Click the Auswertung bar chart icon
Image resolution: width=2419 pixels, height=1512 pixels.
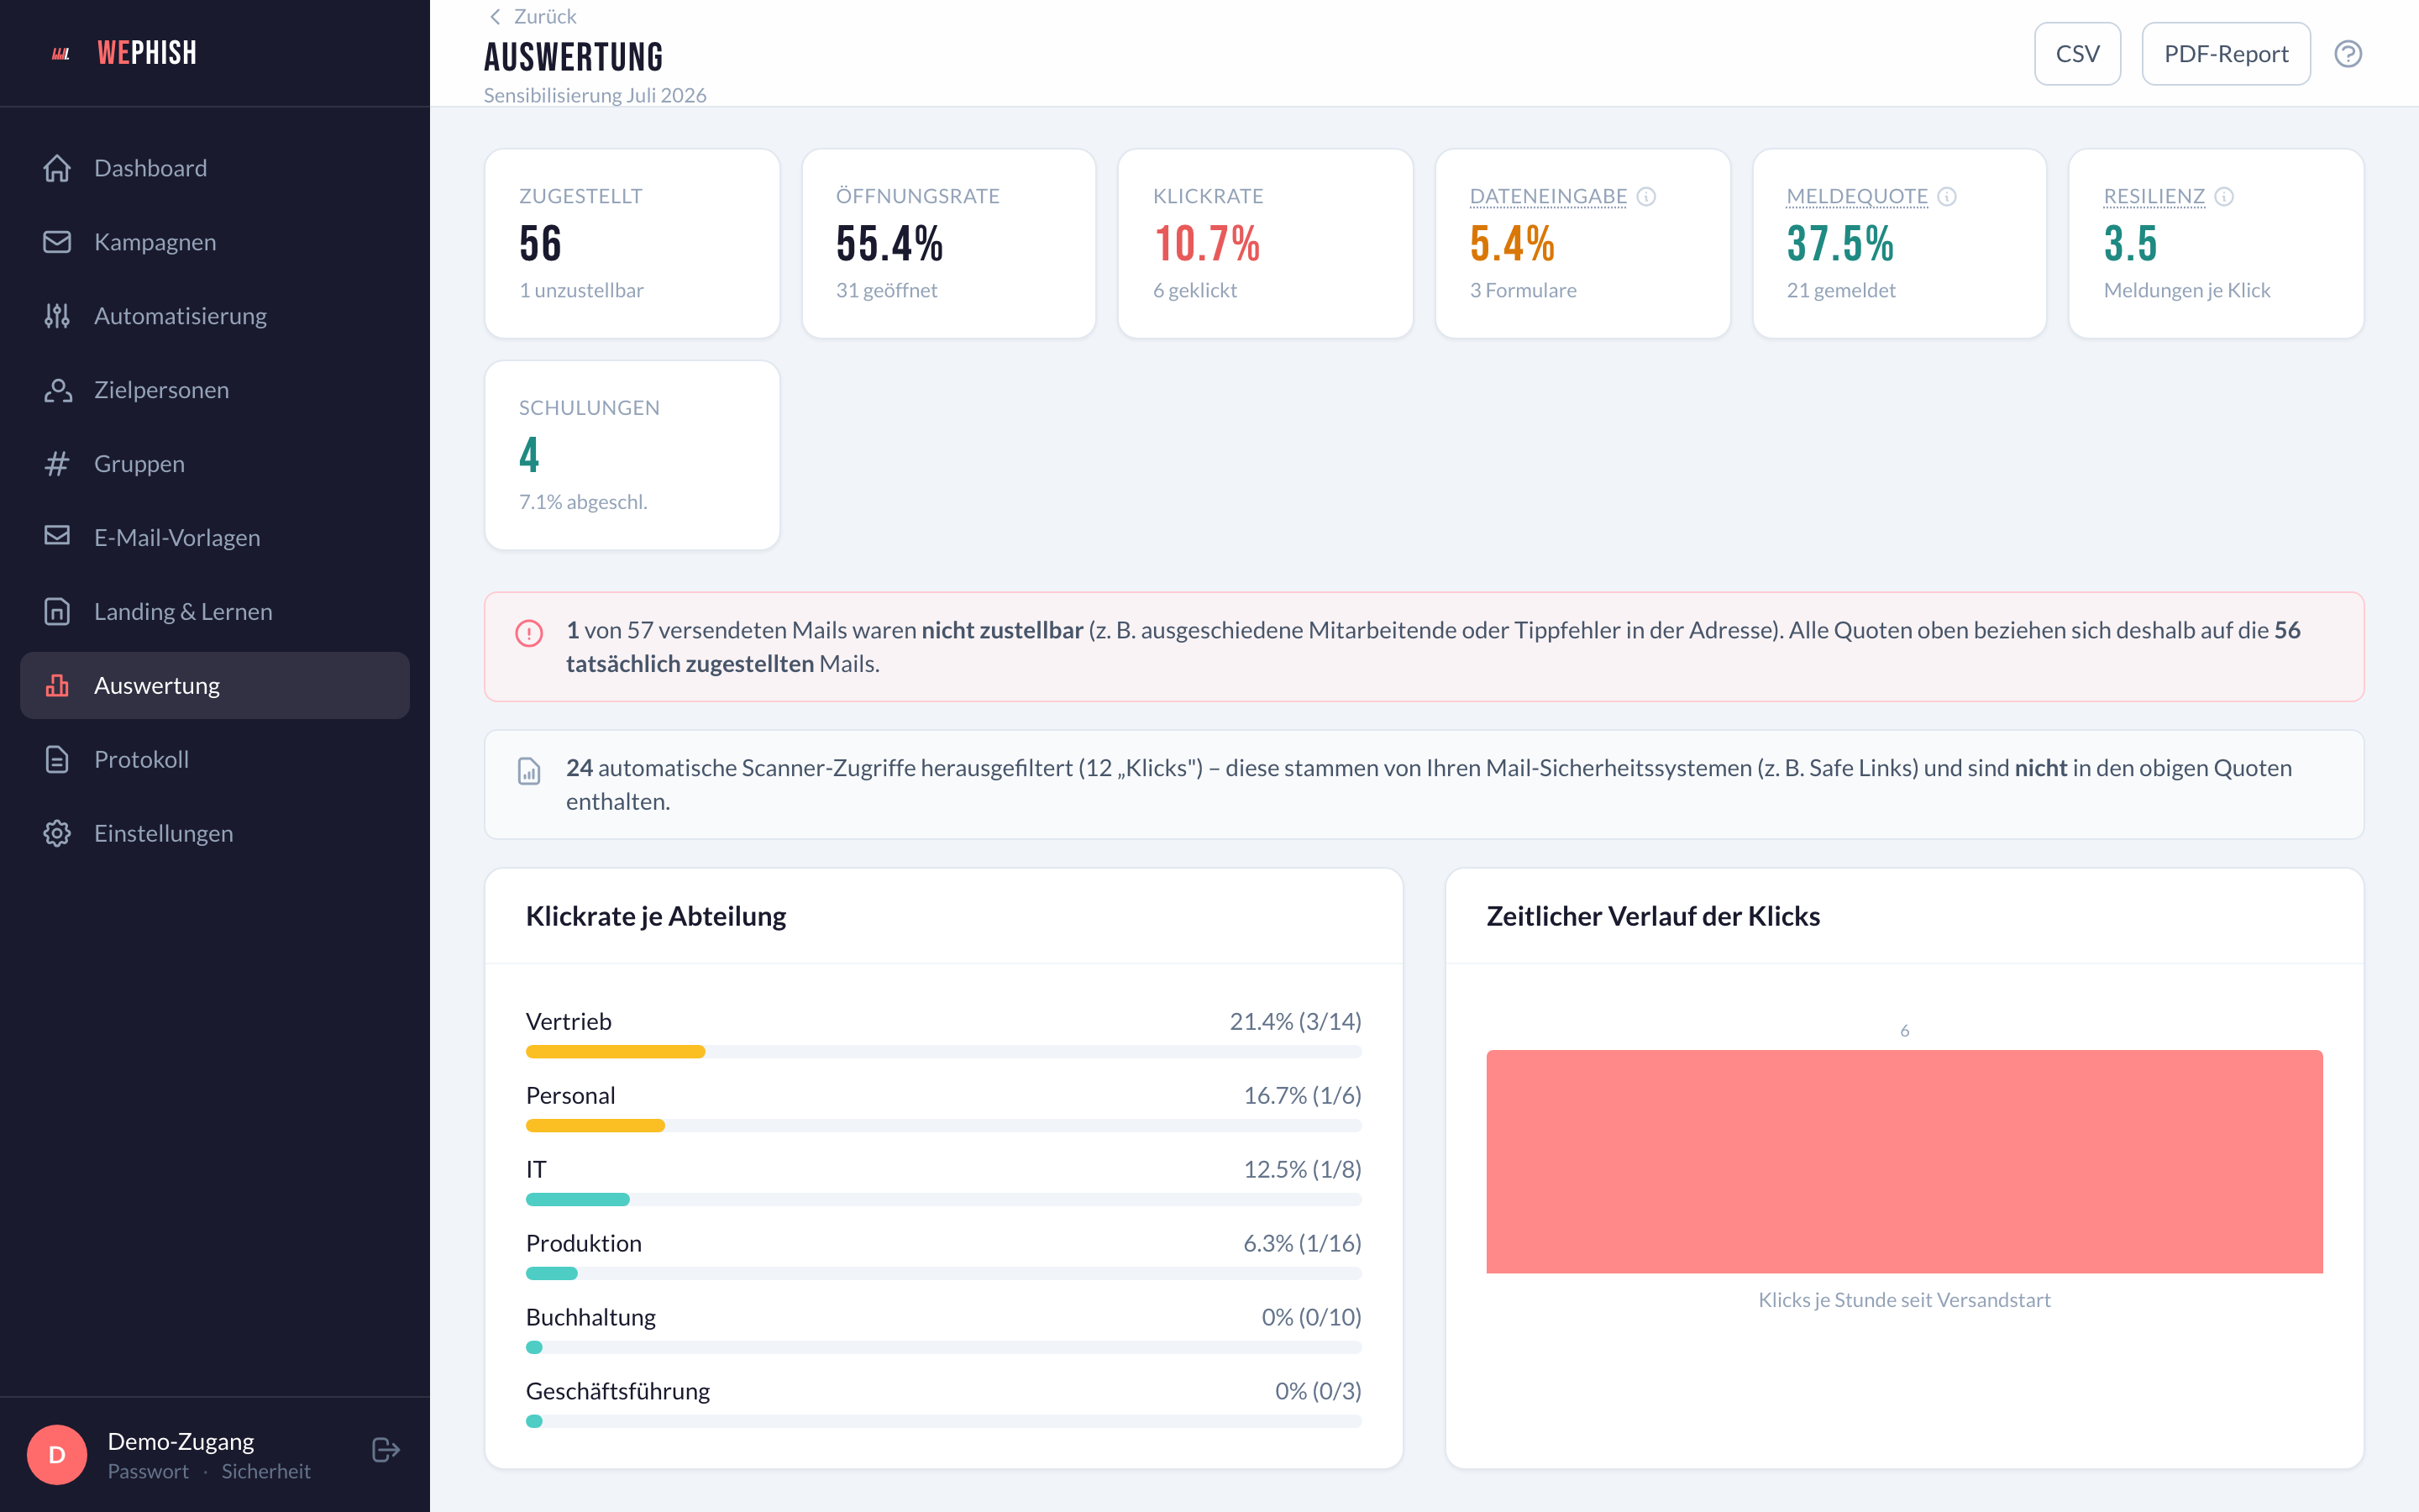[57, 685]
